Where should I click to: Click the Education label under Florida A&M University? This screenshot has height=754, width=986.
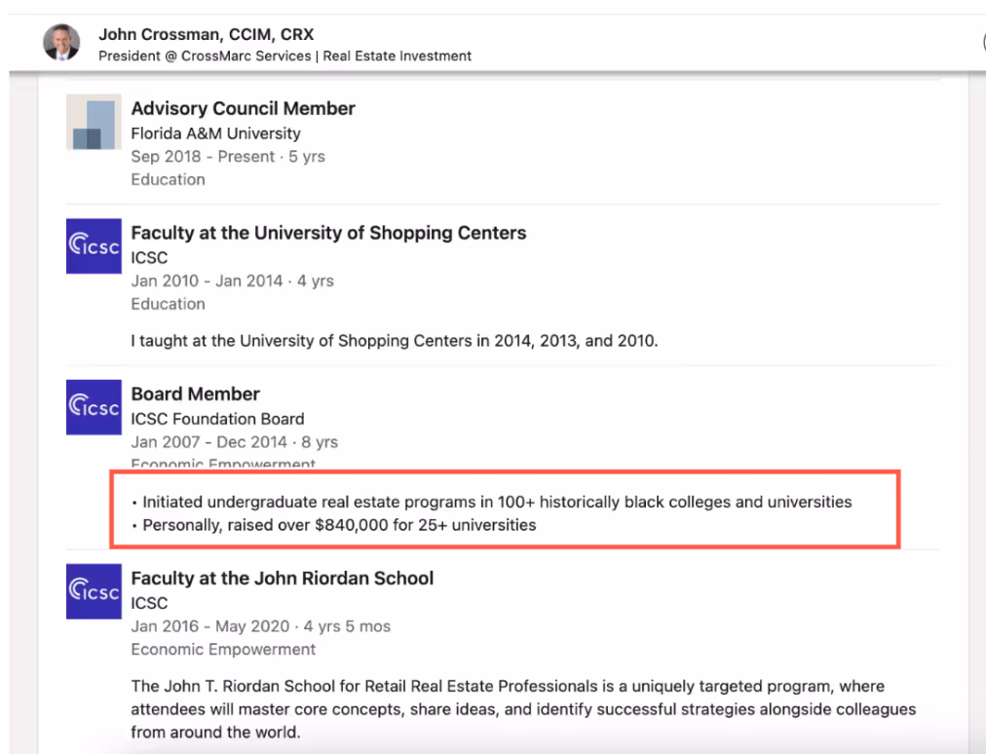coord(168,180)
